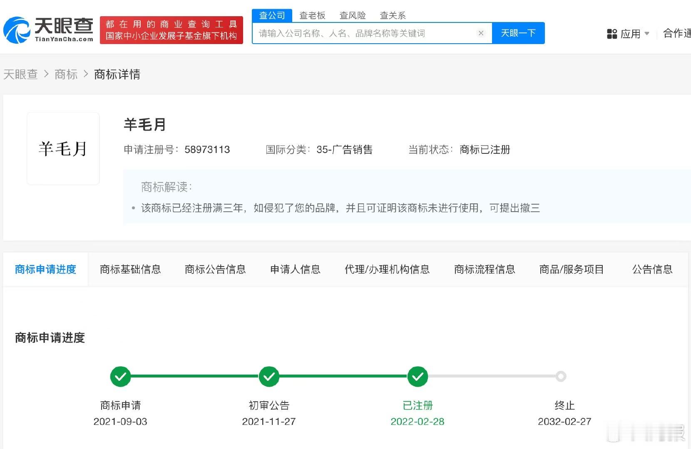This screenshot has height=449, width=691.
Task: Click the date 2021-09-03
Action: tap(120, 422)
